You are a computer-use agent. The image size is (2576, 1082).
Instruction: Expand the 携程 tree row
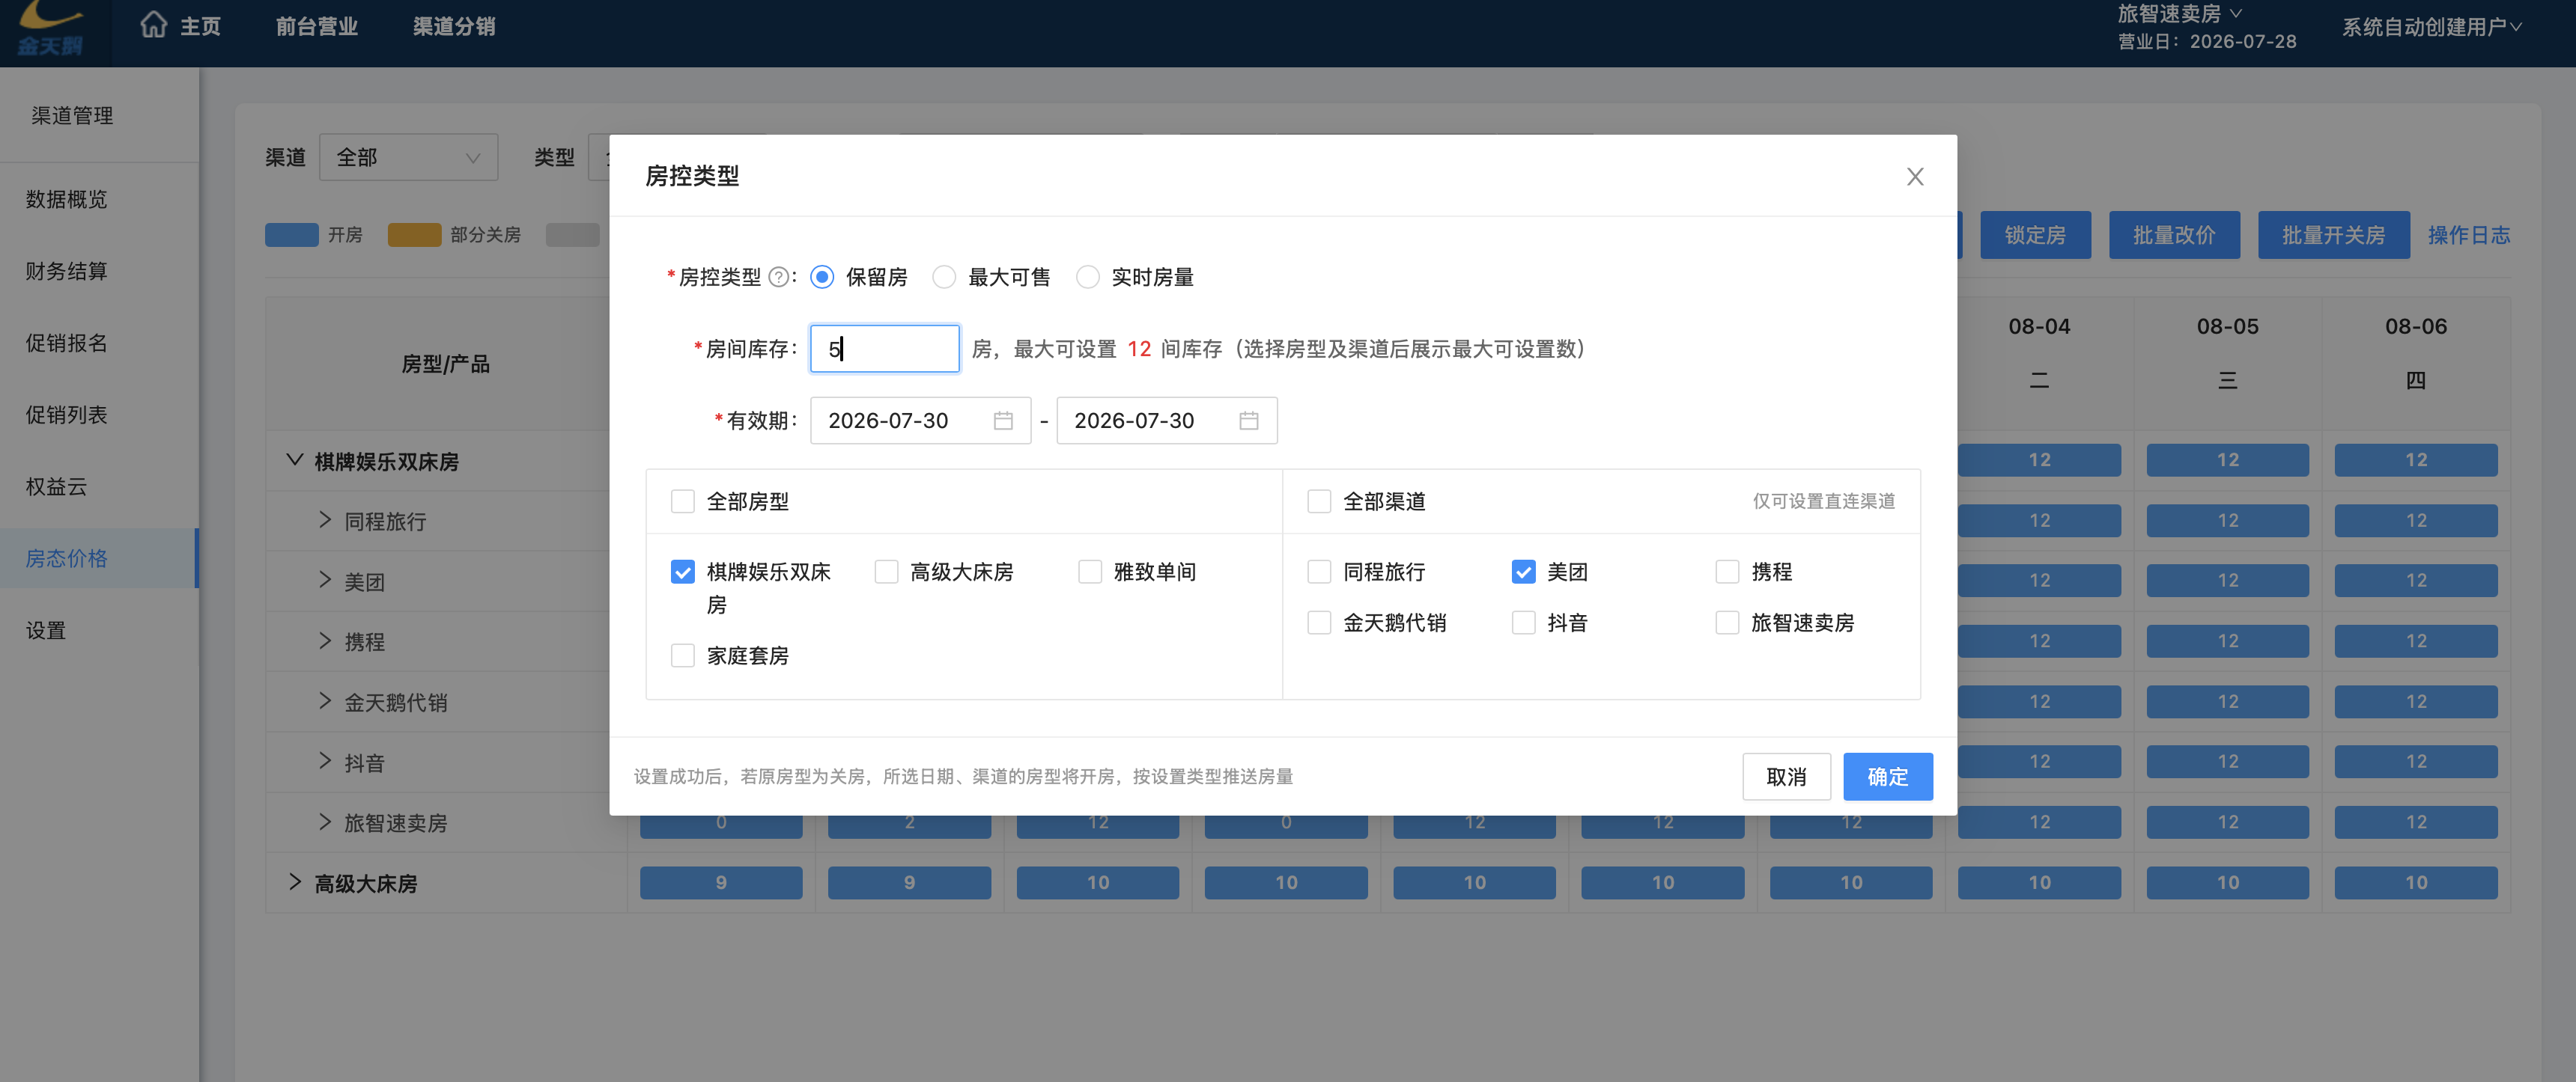(x=325, y=641)
